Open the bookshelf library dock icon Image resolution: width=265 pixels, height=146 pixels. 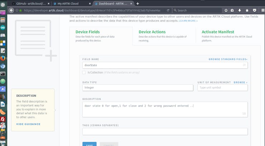tap(3, 97)
